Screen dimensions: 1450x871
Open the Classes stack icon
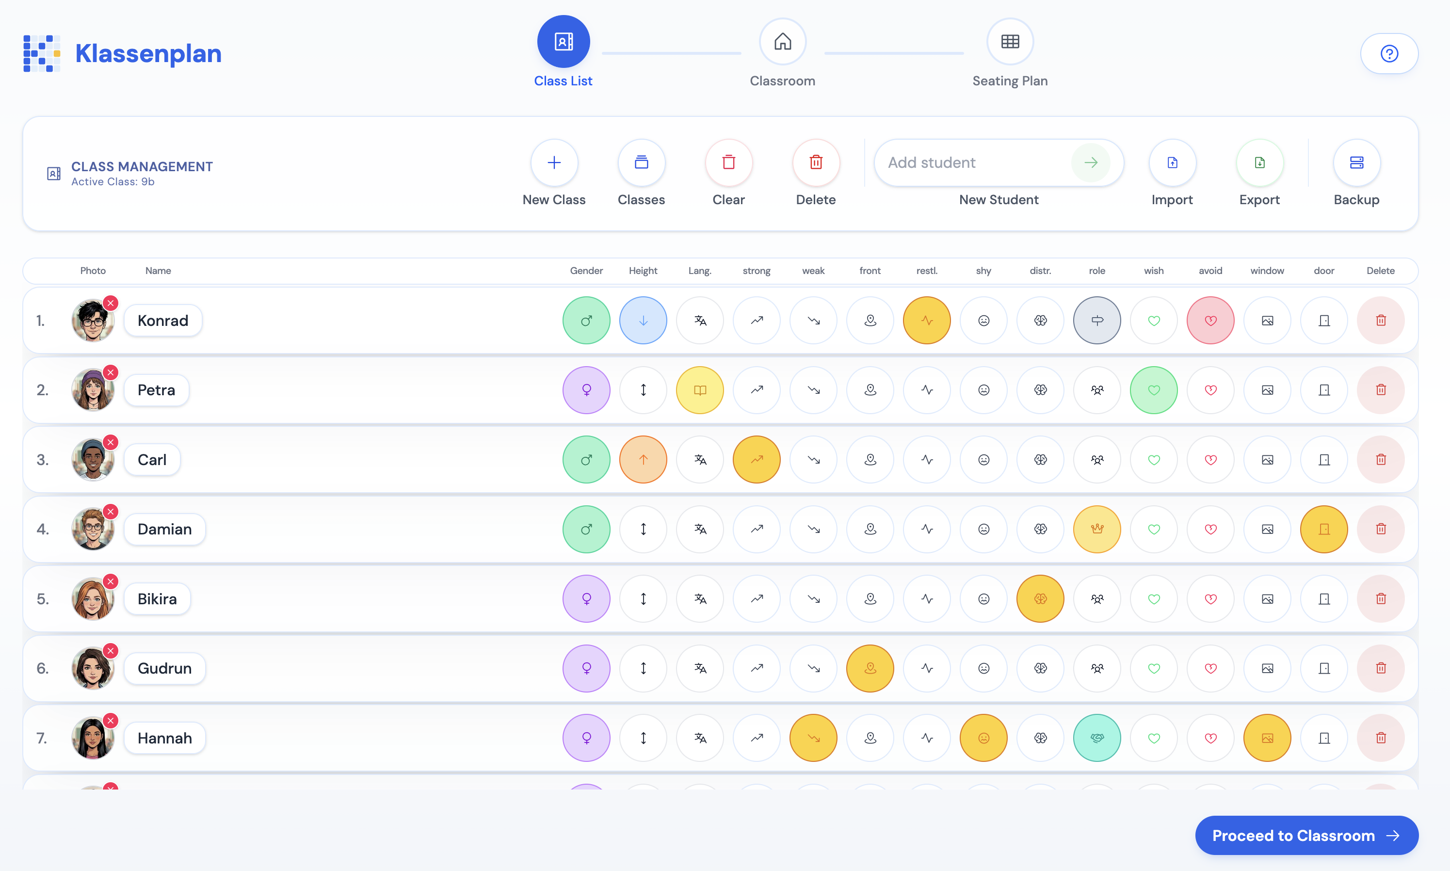tap(641, 162)
